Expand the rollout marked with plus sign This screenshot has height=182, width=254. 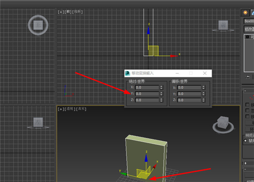tap(245, 163)
